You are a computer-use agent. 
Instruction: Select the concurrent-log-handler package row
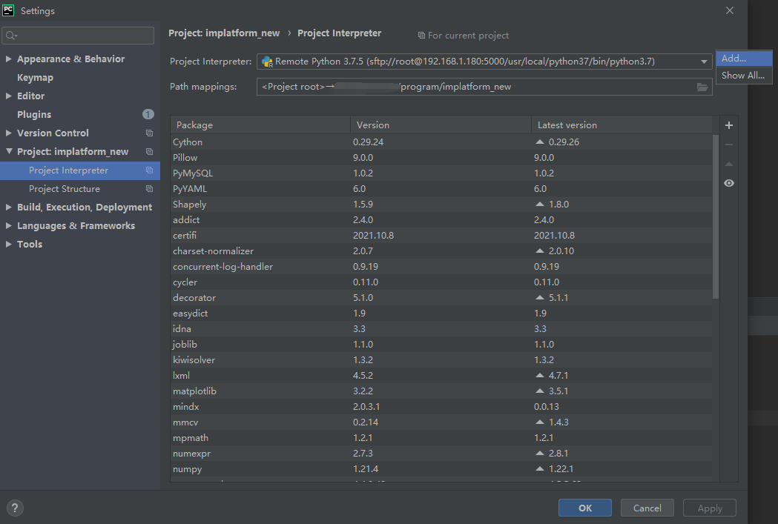(x=441, y=267)
